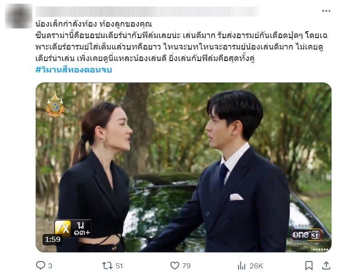Click the reply speech bubble icon
This screenshot has height=278, width=337.
click(x=40, y=265)
